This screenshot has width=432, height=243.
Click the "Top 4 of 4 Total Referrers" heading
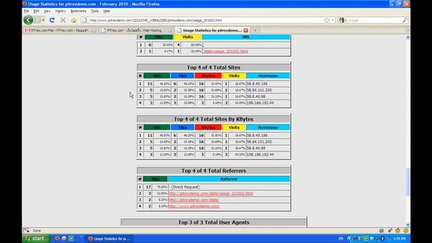[213, 171]
